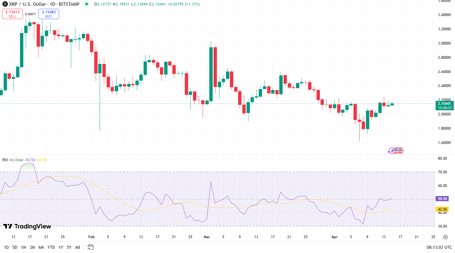
Task: Click the 2.15412 SELL button
Action: tap(12, 14)
